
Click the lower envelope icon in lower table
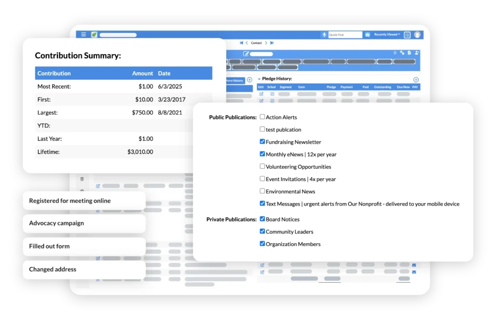[x=414, y=272]
